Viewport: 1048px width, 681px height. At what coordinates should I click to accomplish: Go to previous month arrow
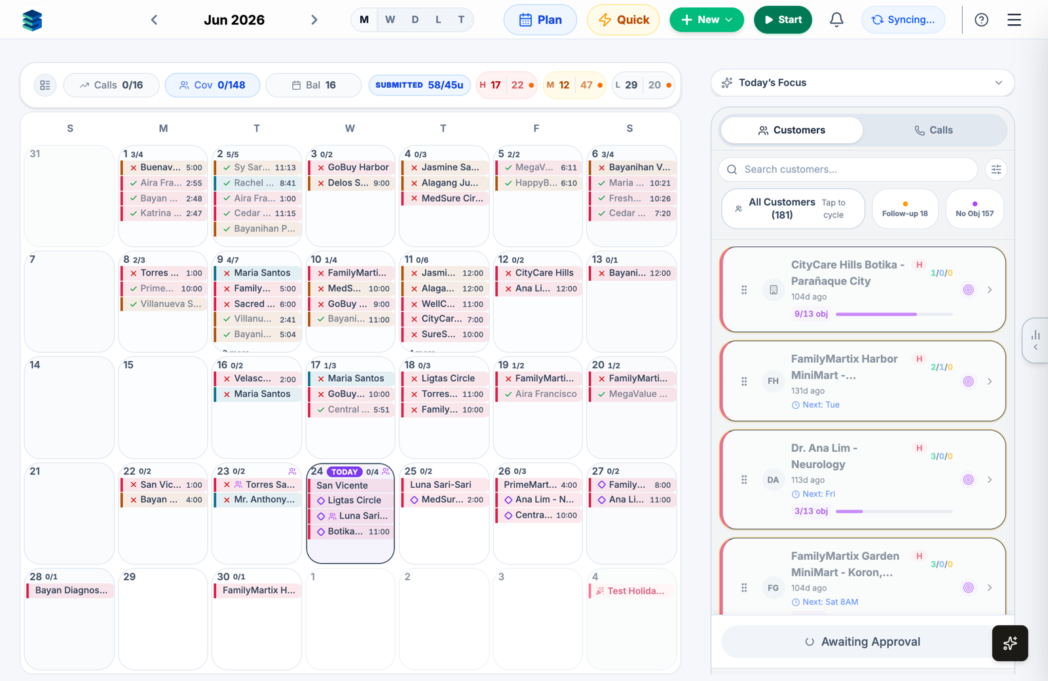click(x=154, y=20)
